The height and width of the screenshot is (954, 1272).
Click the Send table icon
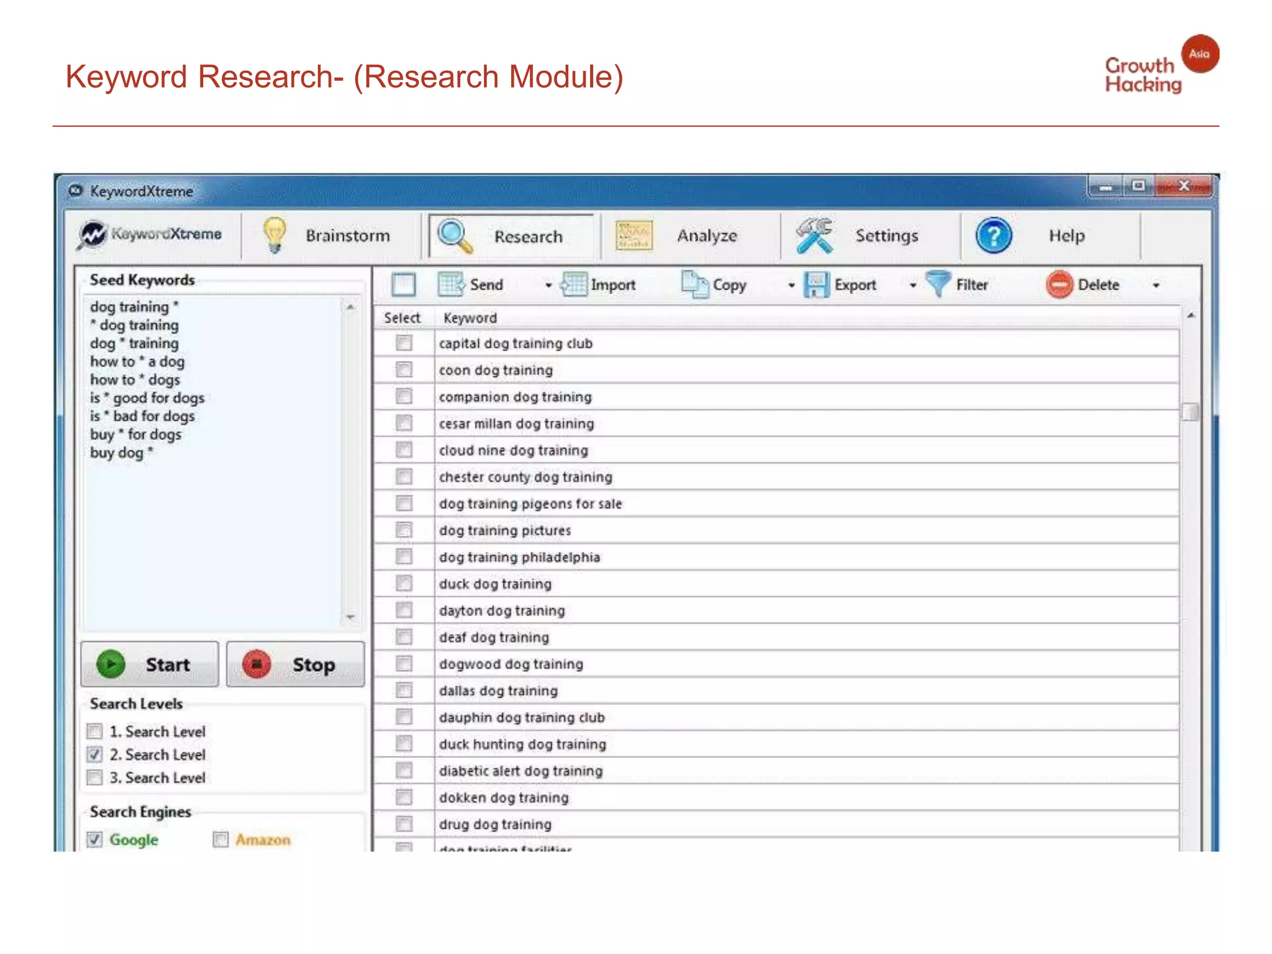450,284
